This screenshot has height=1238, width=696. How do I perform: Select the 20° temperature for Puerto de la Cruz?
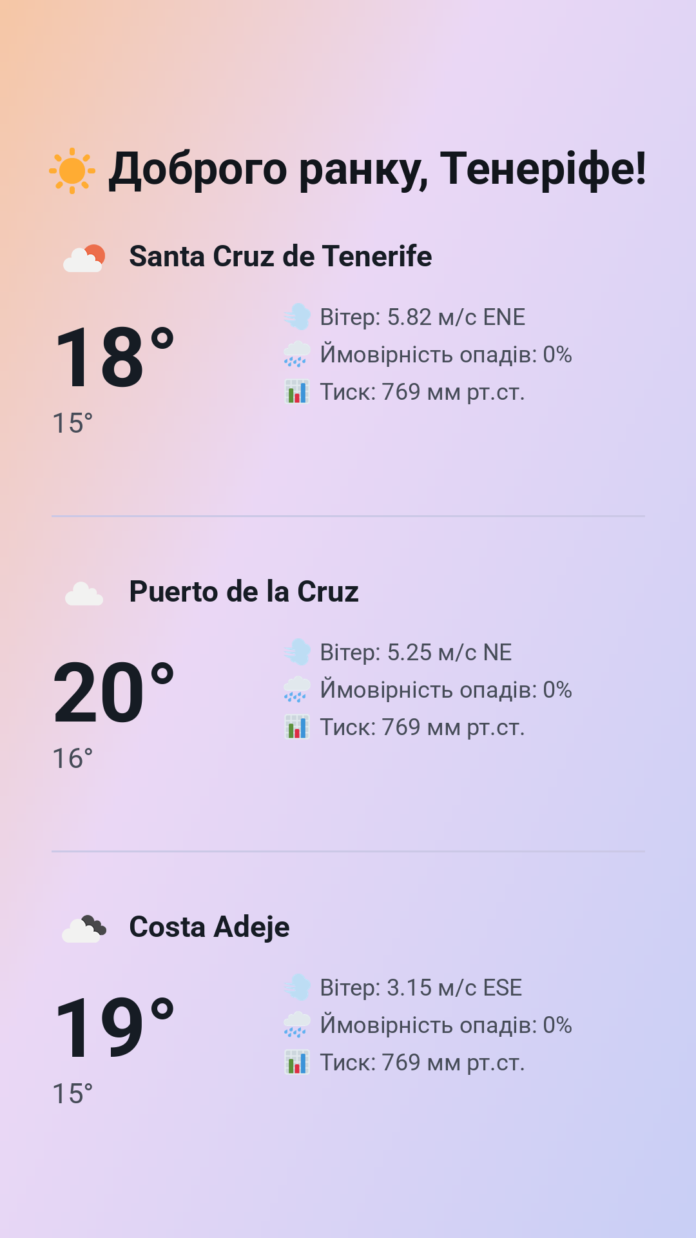click(x=114, y=693)
